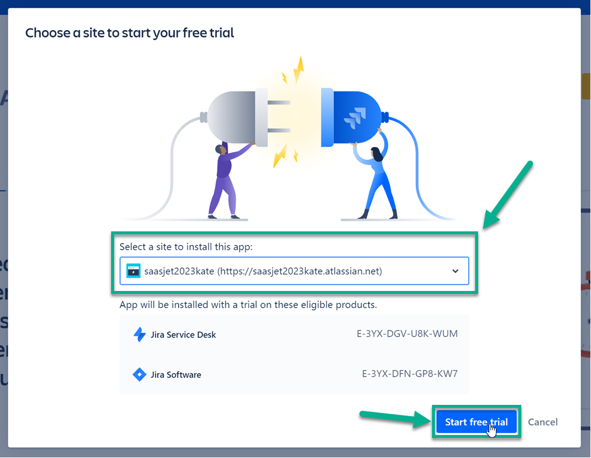Click the Start free trial button
591x458 pixels.
(x=476, y=422)
